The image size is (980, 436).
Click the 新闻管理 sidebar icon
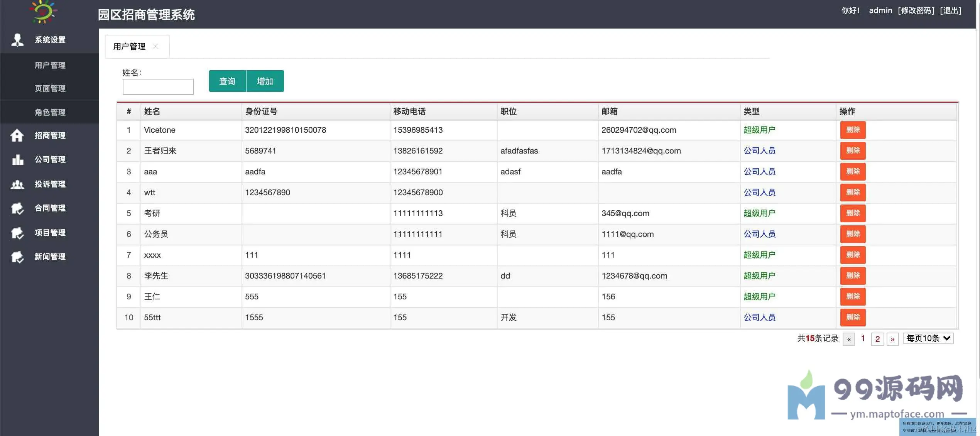(17, 257)
